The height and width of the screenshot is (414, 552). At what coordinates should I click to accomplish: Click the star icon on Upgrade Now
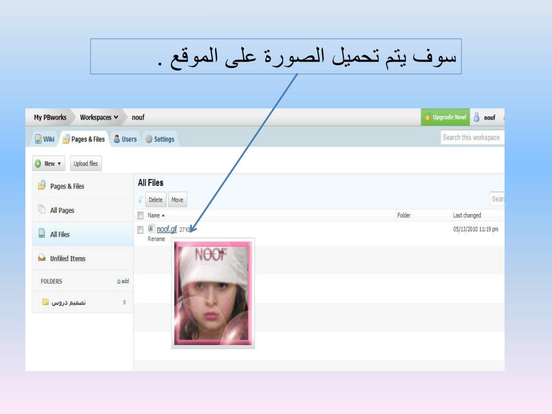(x=427, y=118)
